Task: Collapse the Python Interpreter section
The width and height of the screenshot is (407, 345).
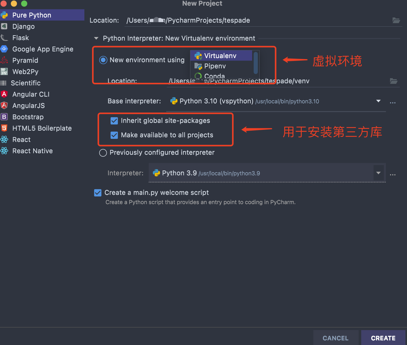Action: pyautogui.click(x=96, y=38)
